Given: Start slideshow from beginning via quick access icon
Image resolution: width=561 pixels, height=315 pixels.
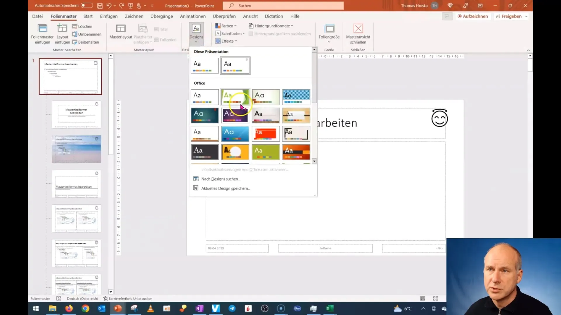Looking at the screenshot, I should coord(131,6).
